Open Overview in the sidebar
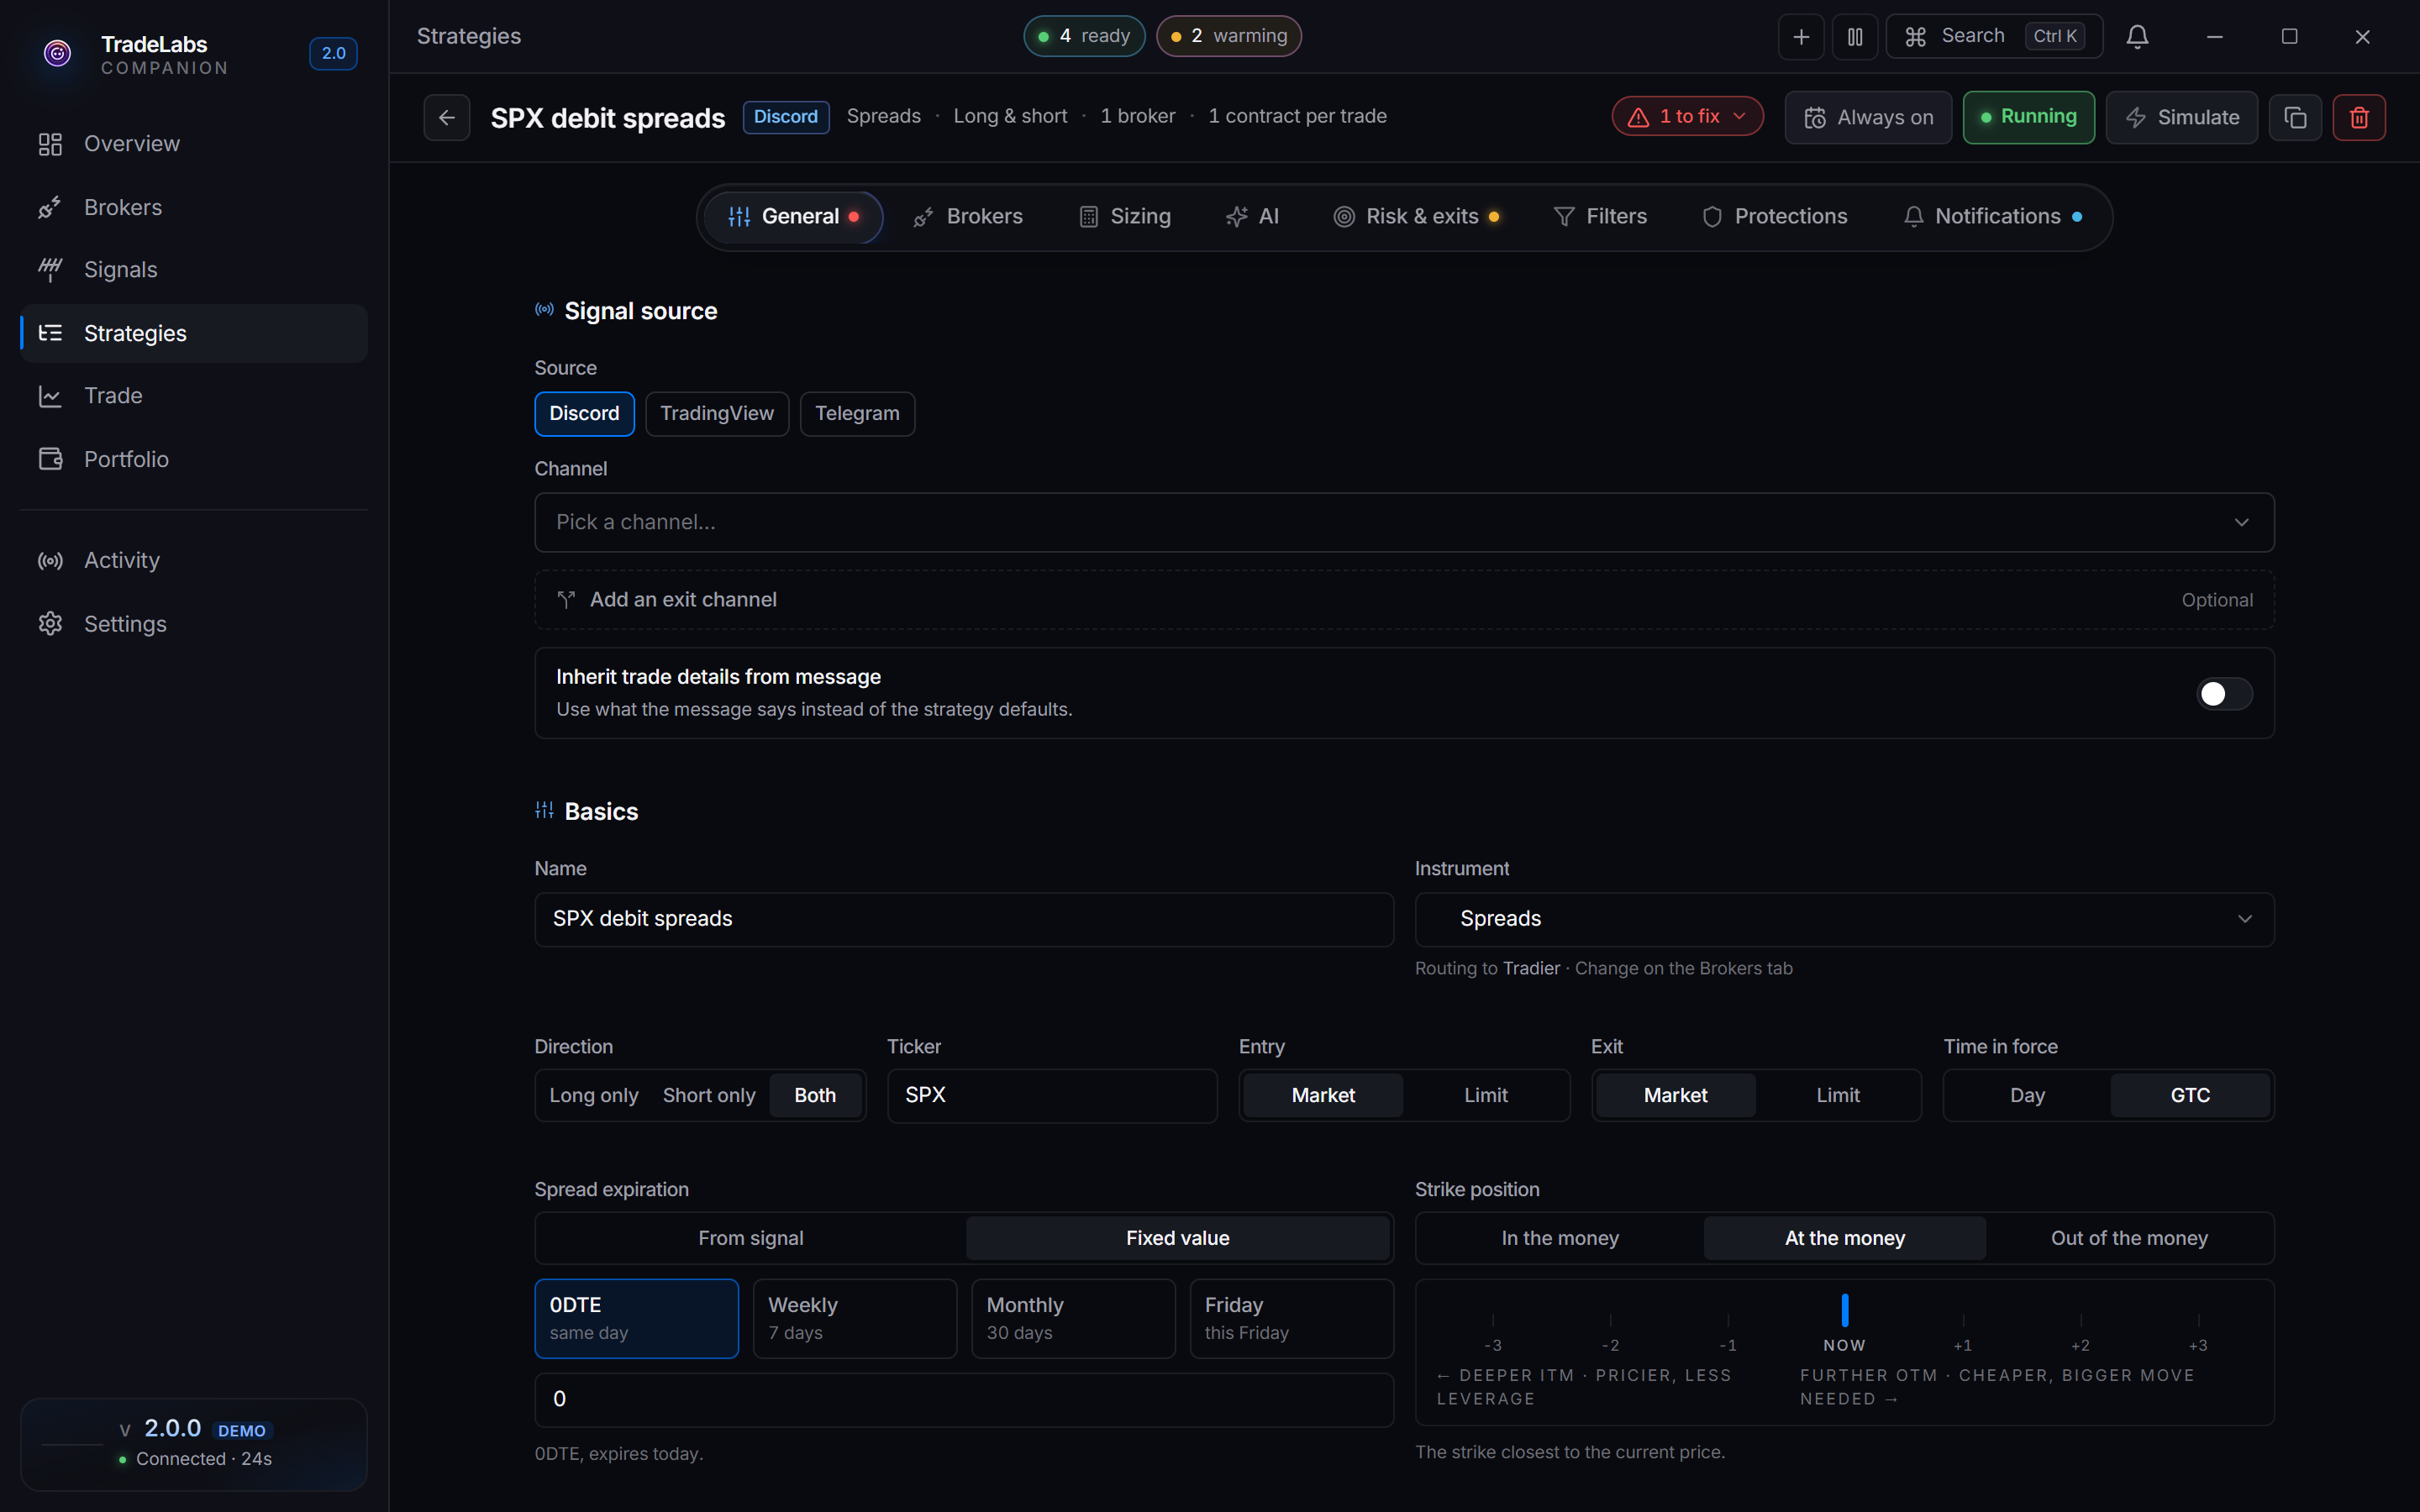 (x=194, y=144)
